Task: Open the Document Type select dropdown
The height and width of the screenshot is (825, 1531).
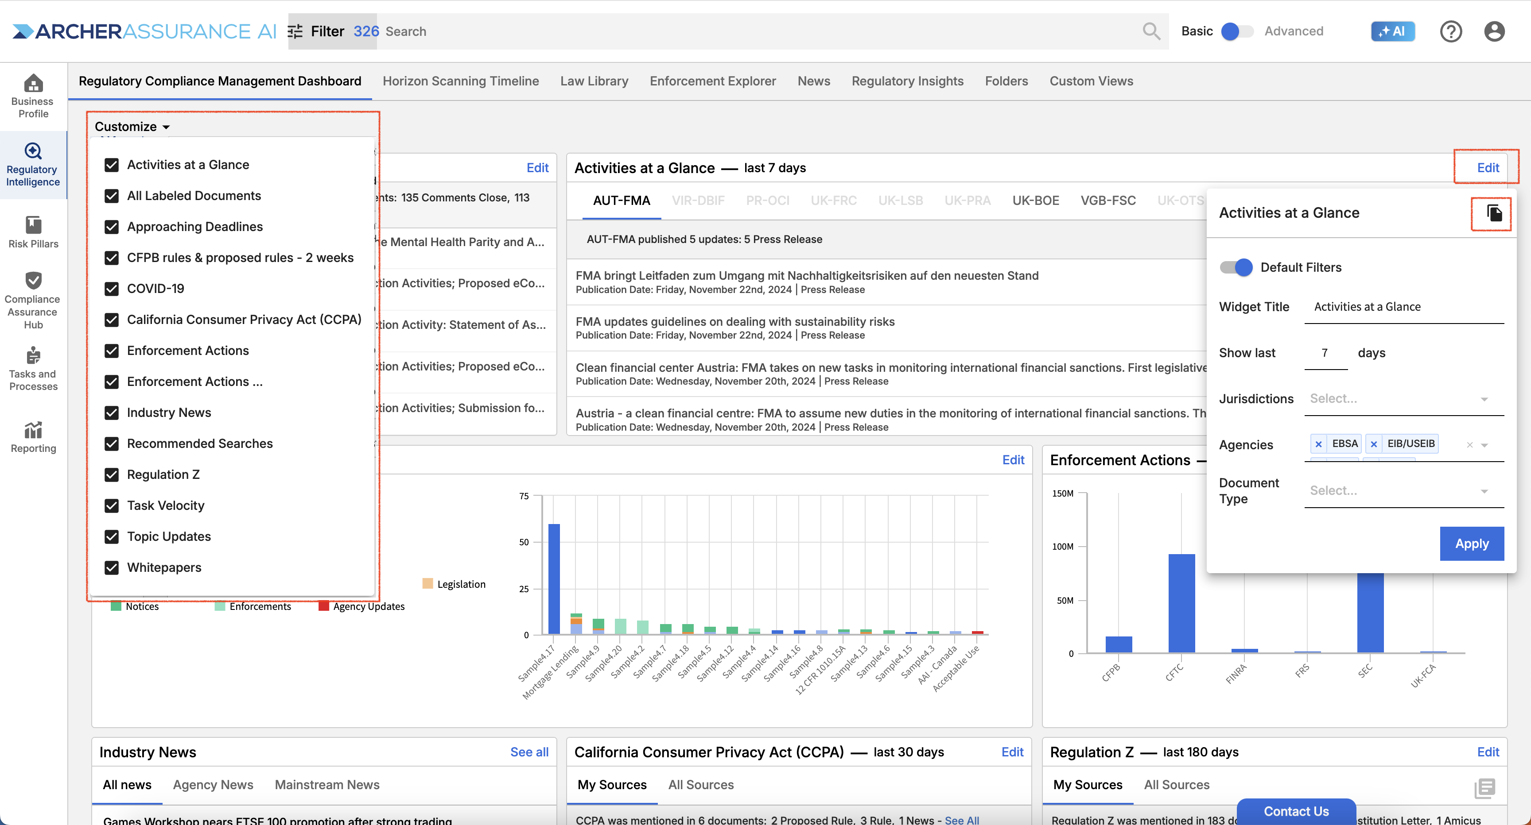Action: (1404, 490)
